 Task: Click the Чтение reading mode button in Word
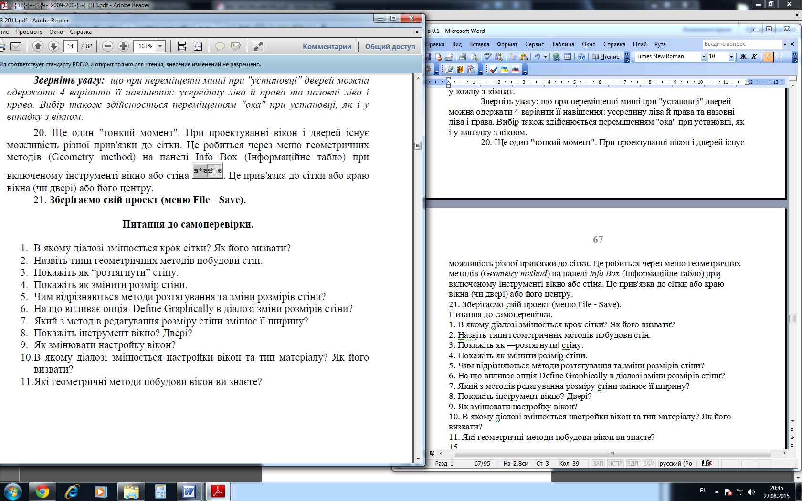(606, 57)
